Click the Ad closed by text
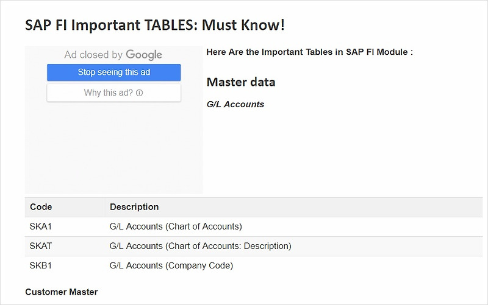488x305 pixels. pyautogui.click(x=93, y=55)
